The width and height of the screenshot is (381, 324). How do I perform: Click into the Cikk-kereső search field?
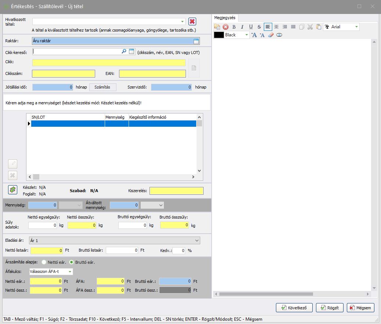(x=76, y=52)
